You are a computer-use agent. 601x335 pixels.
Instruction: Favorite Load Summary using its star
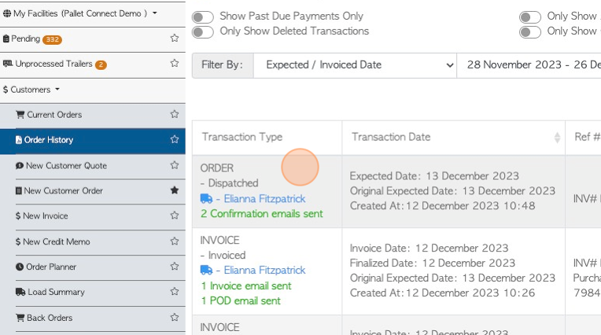[175, 291]
